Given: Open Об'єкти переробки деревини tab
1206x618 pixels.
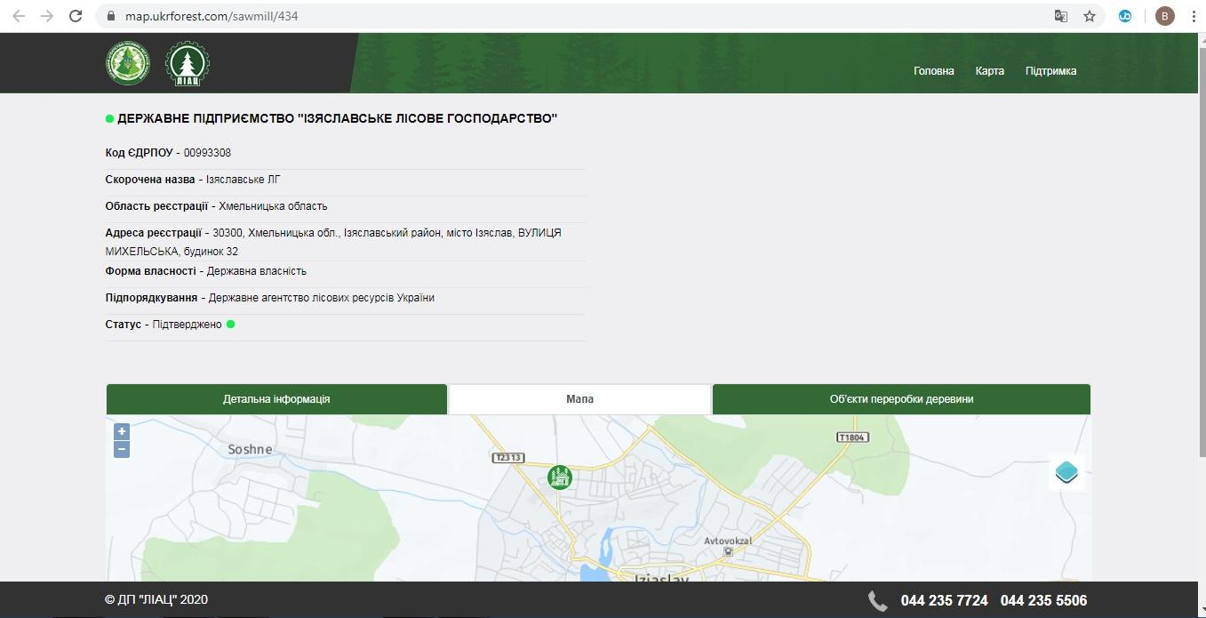Looking at the screenshot, I should (x=901, y=399).
